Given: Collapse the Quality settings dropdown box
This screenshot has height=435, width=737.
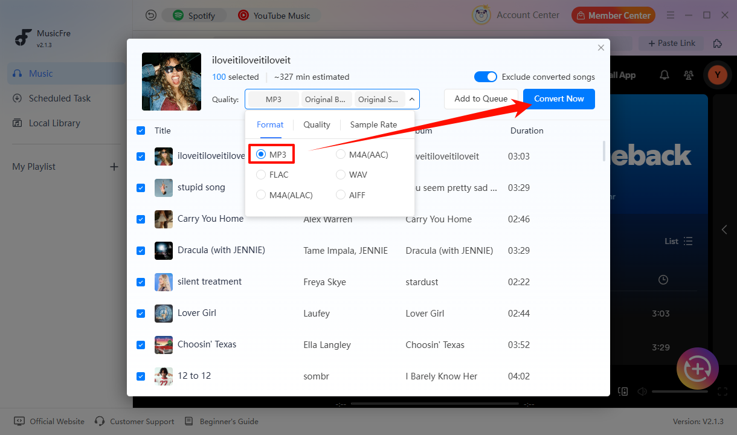Looking at the screenshot, I should [332, 99].
